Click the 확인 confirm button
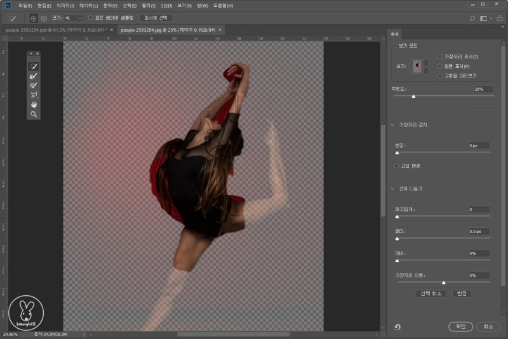Screen dimensions: 508x339 (460, 326)
